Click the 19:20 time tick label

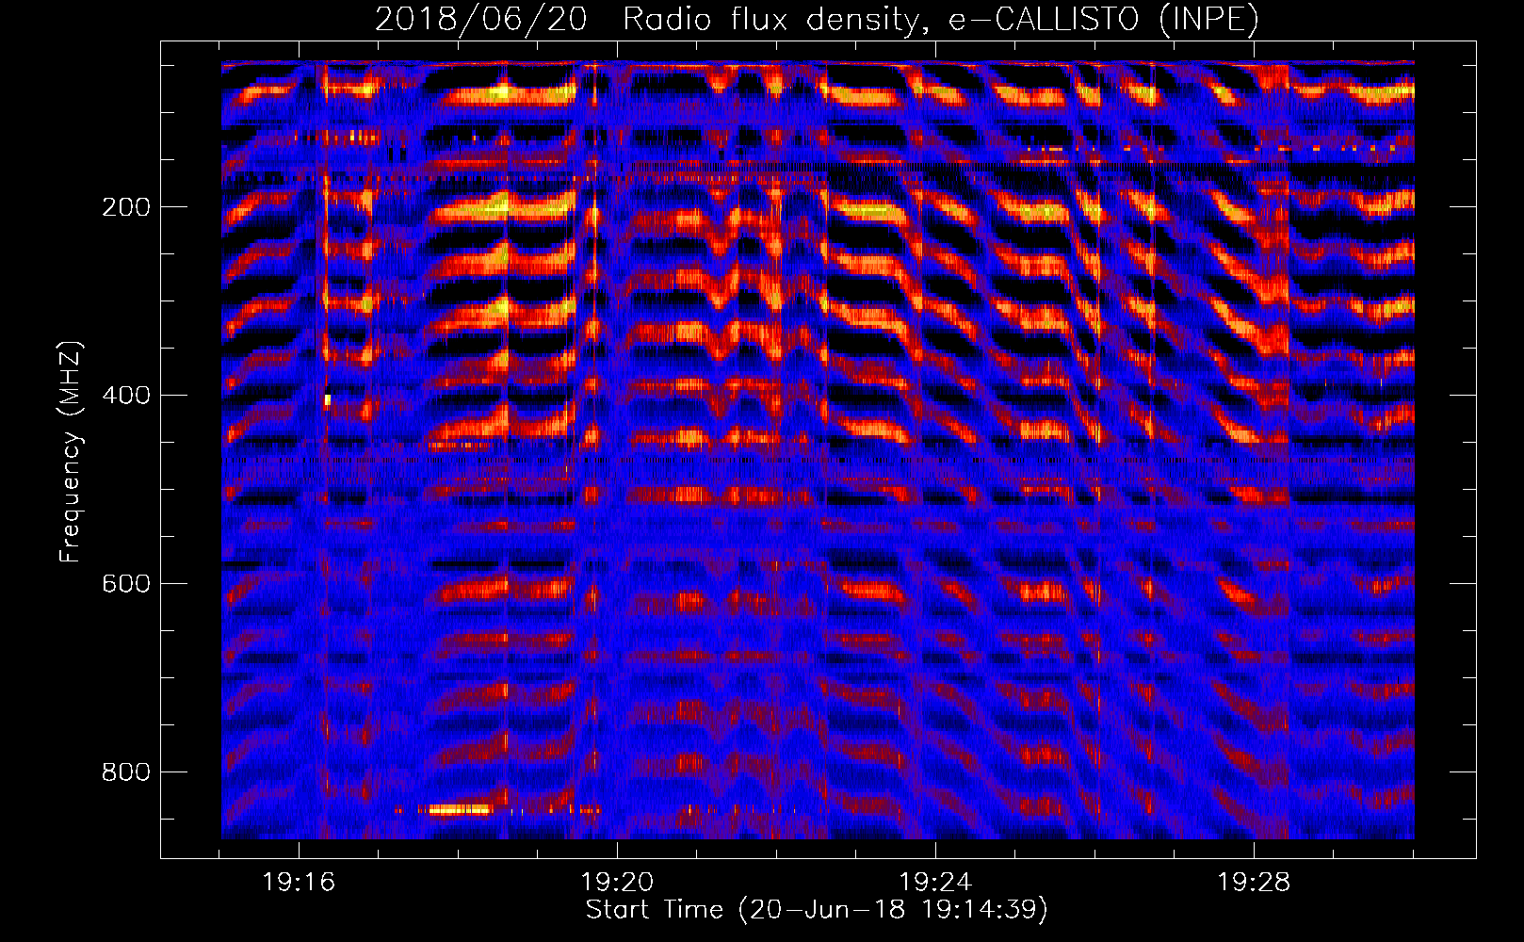[x=617, y=883]
